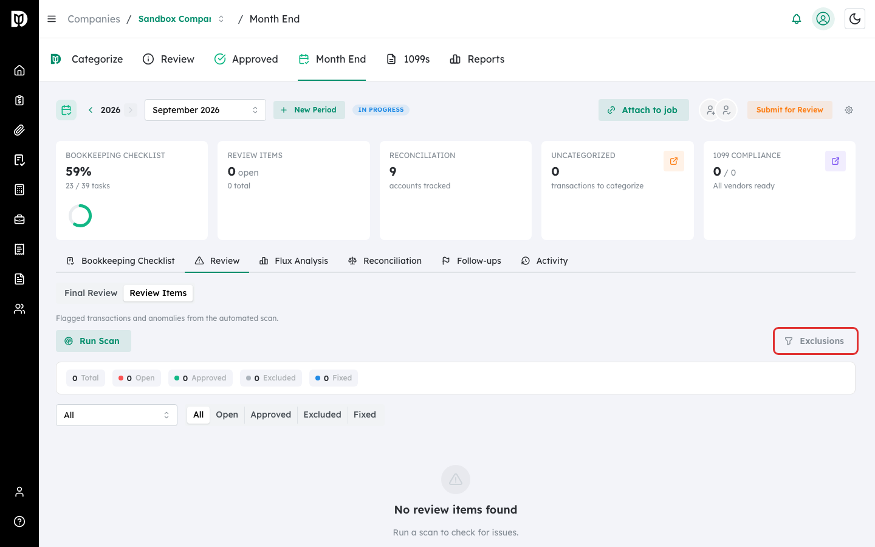This screenshot has height=547, width=875.
Task: Open the calculator page in sidebar
Action: [19, 189]
